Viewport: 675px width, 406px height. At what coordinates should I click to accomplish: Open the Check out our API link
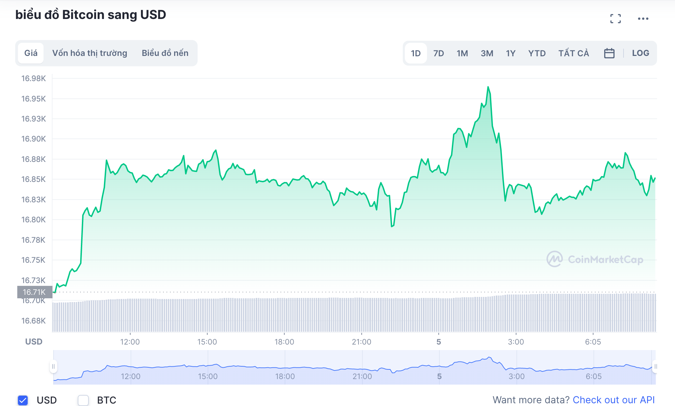coord(614,400)
